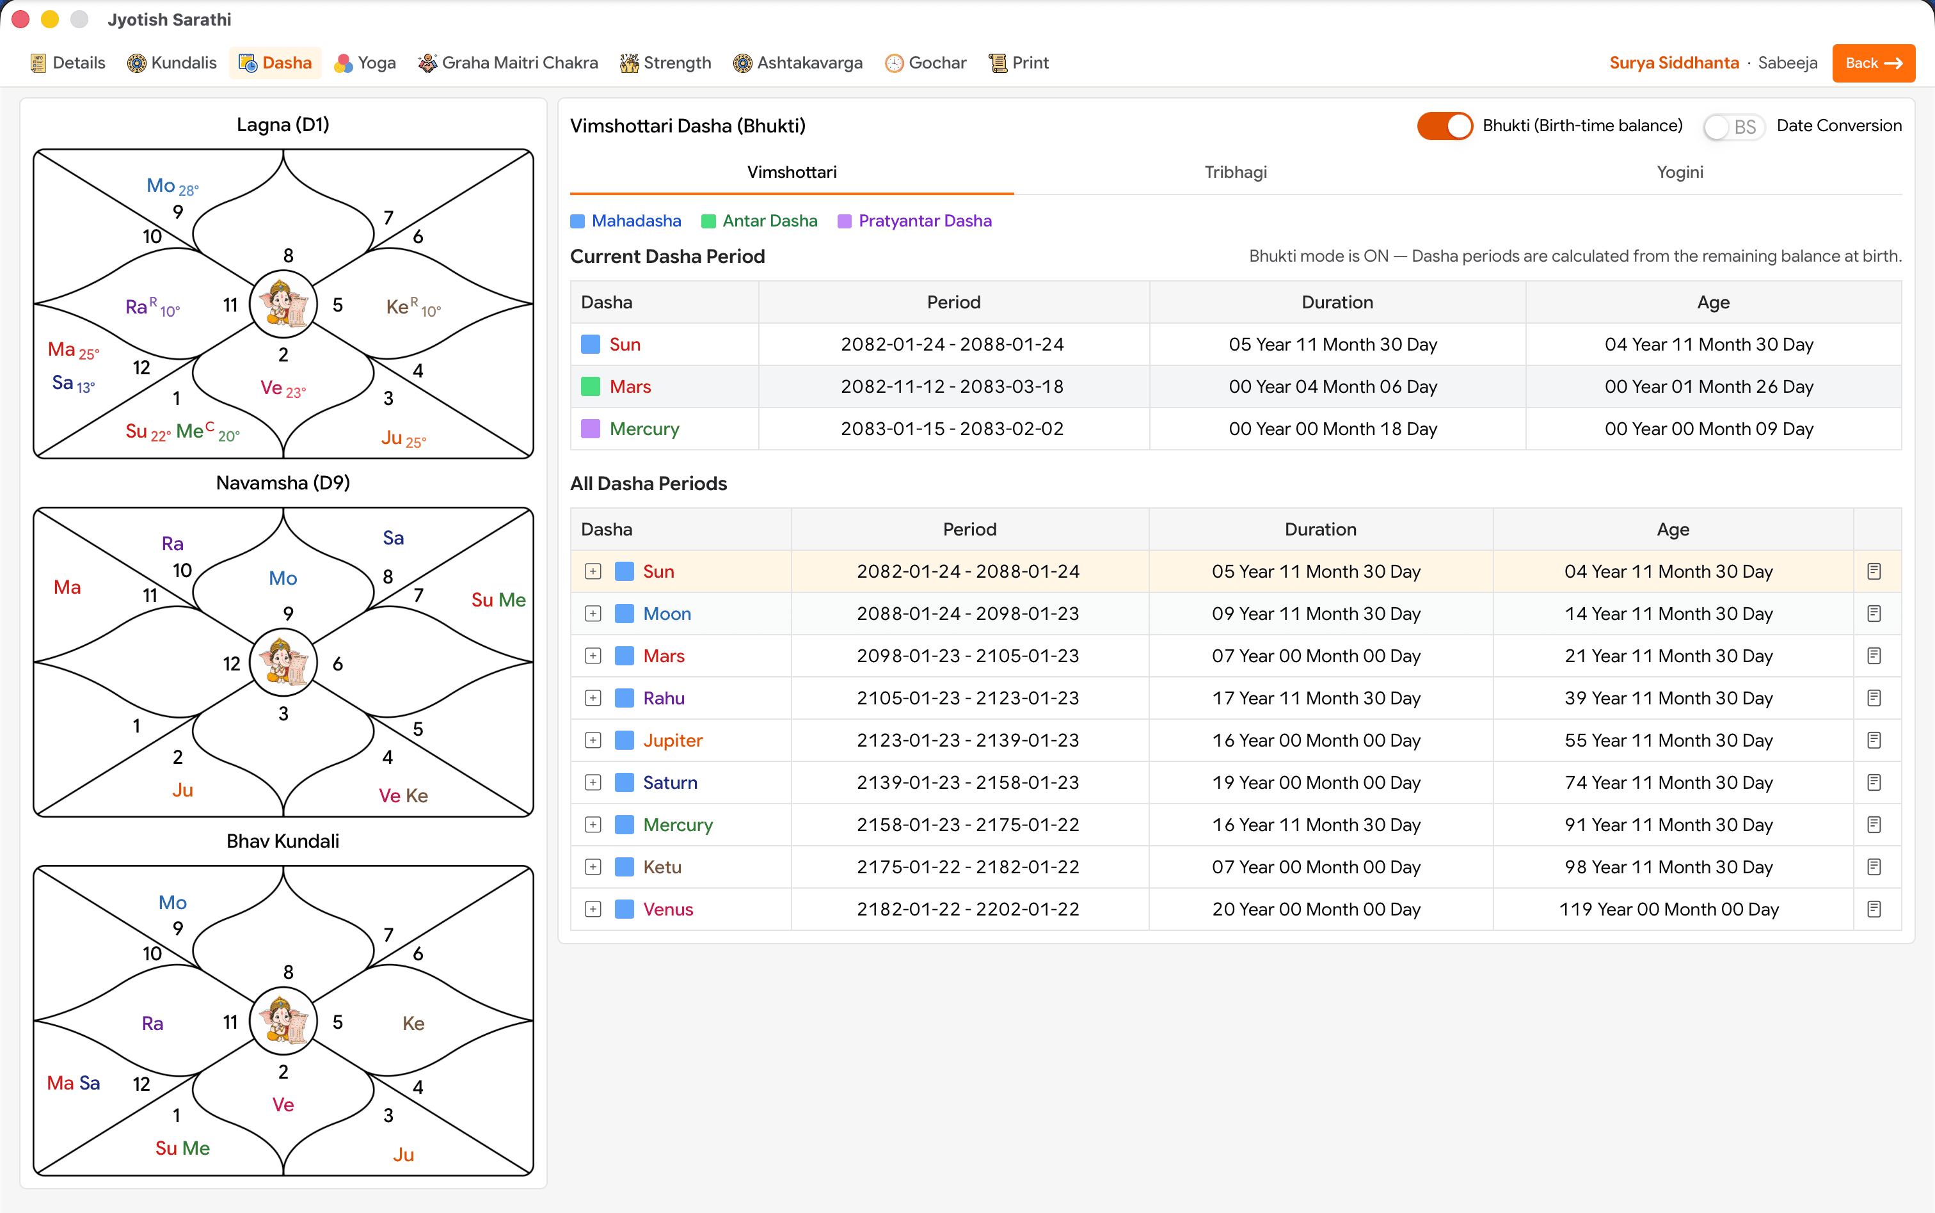
Task: Open details document icon for Jupiter row
Action: (x=1874, y=740)
